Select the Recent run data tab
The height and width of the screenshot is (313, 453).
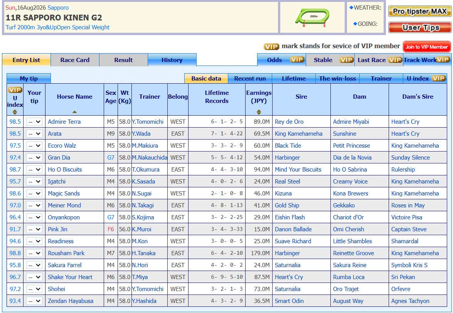coord(250,78)
